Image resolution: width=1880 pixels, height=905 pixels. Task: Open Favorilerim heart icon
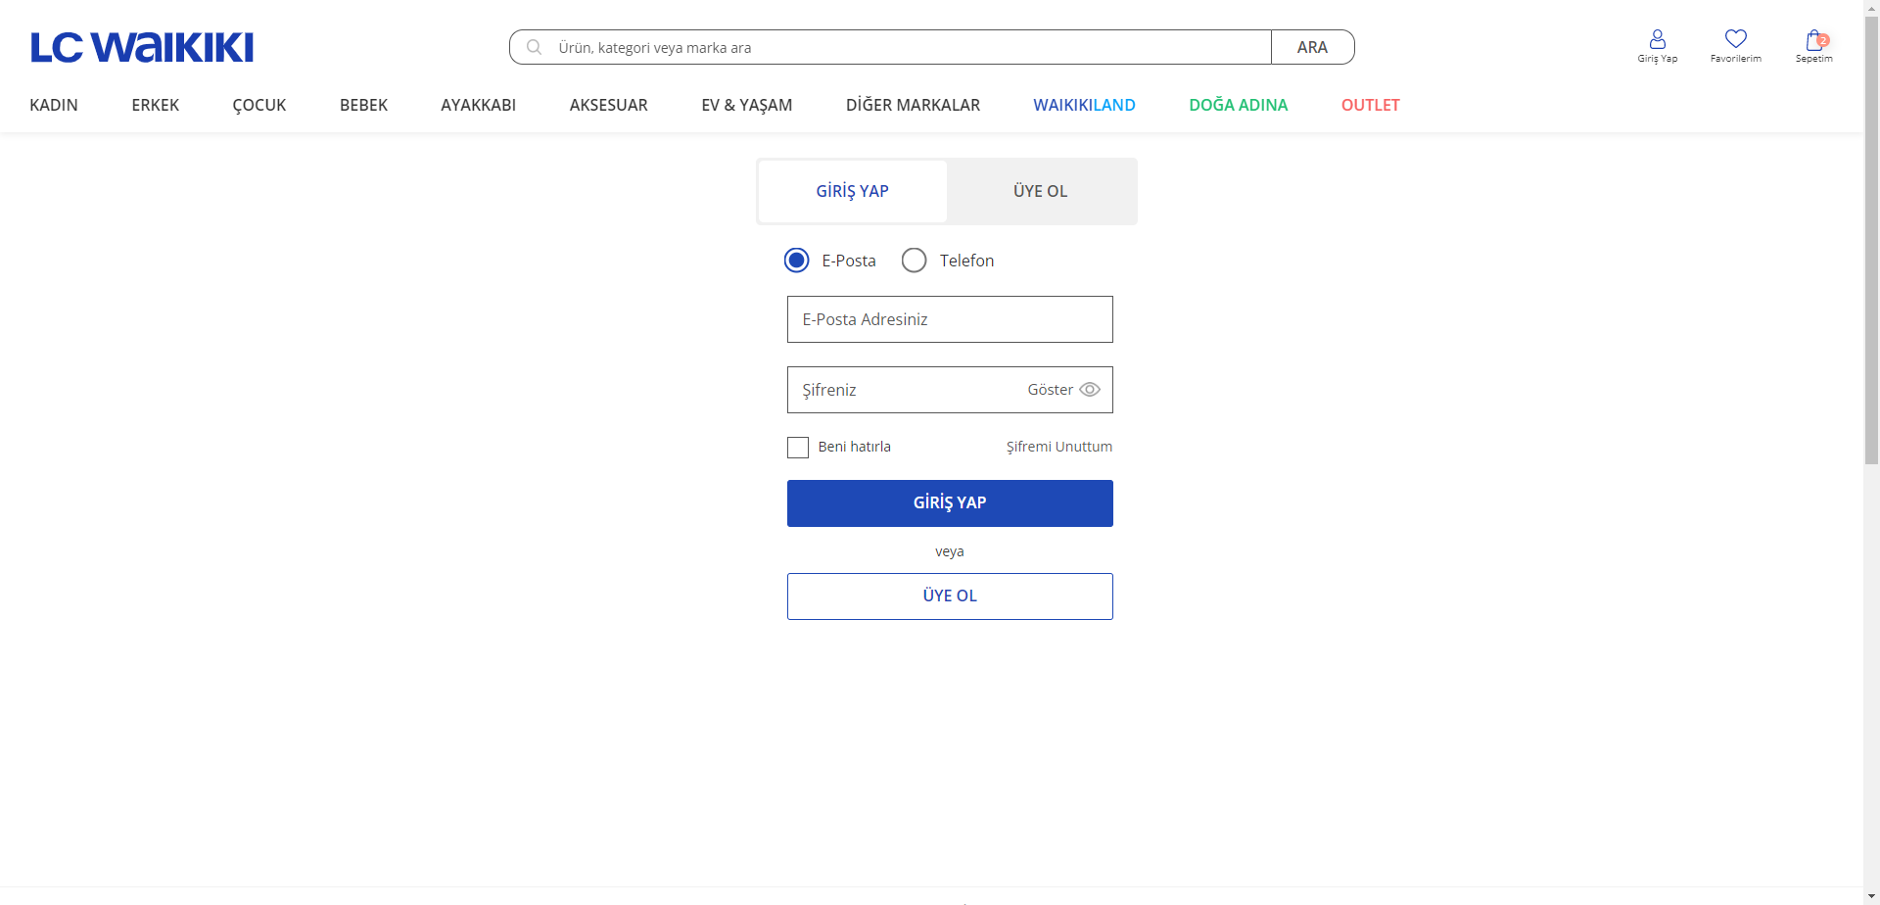1735,39
